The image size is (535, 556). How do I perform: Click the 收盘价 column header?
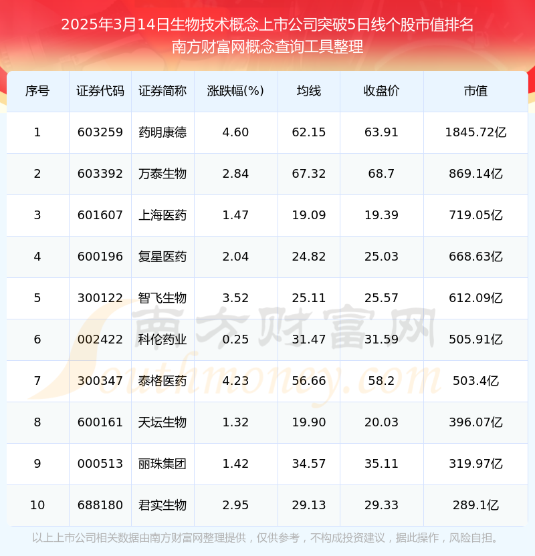pyautogui.click(x=381, y=91)
